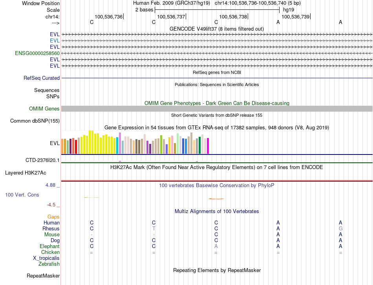This screenshot has width=373, height=285.
Task: Open the Multiz Alignments of 100 Vertebrates title
Action: 217,211
